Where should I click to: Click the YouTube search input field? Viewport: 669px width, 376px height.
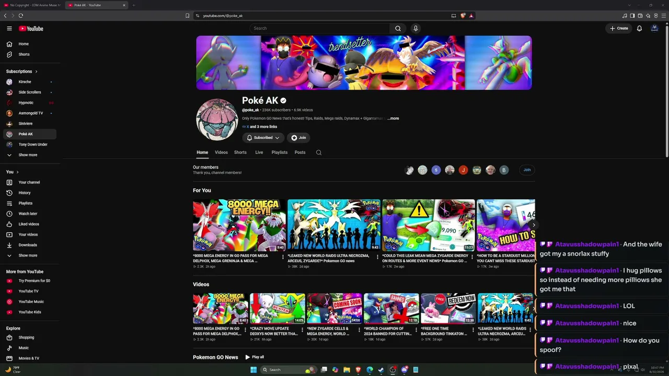point(319,28)
